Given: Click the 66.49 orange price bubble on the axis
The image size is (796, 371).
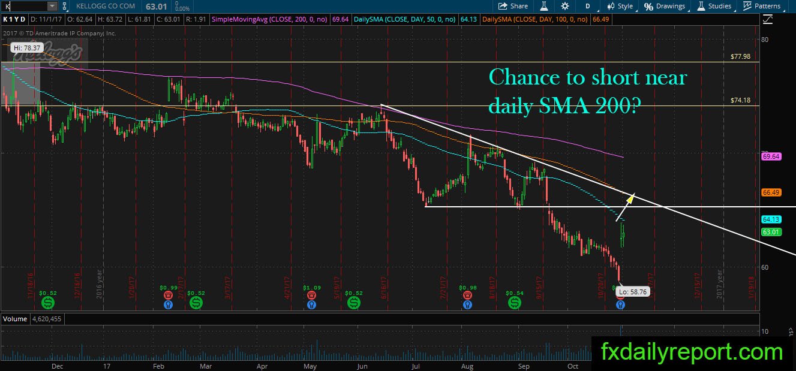Looking at the screenshot, I should point(771,192).
